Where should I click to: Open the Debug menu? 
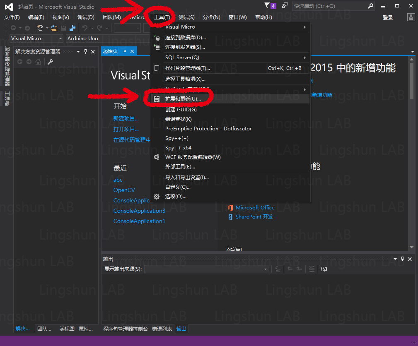(x=86, y=17)
